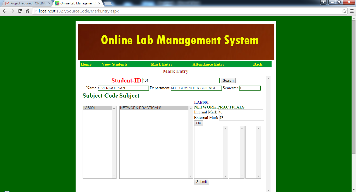Image resolution: width=356 pixels, height=192 pixels.
Task: Open the Chrome hamburger menu icon
Action: point(352,11)
